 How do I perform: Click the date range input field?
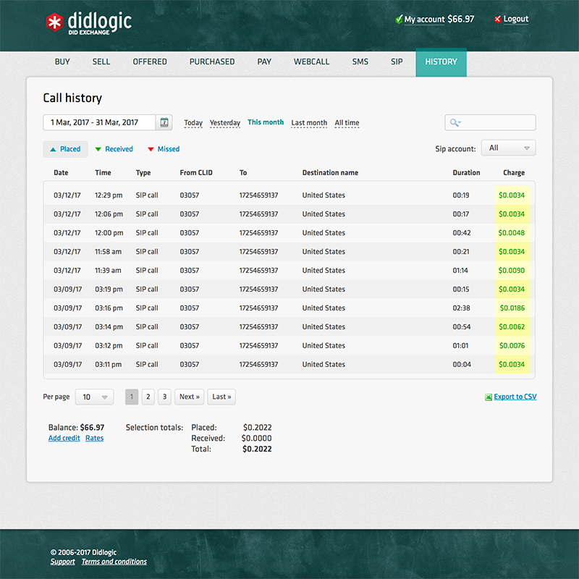99,122
